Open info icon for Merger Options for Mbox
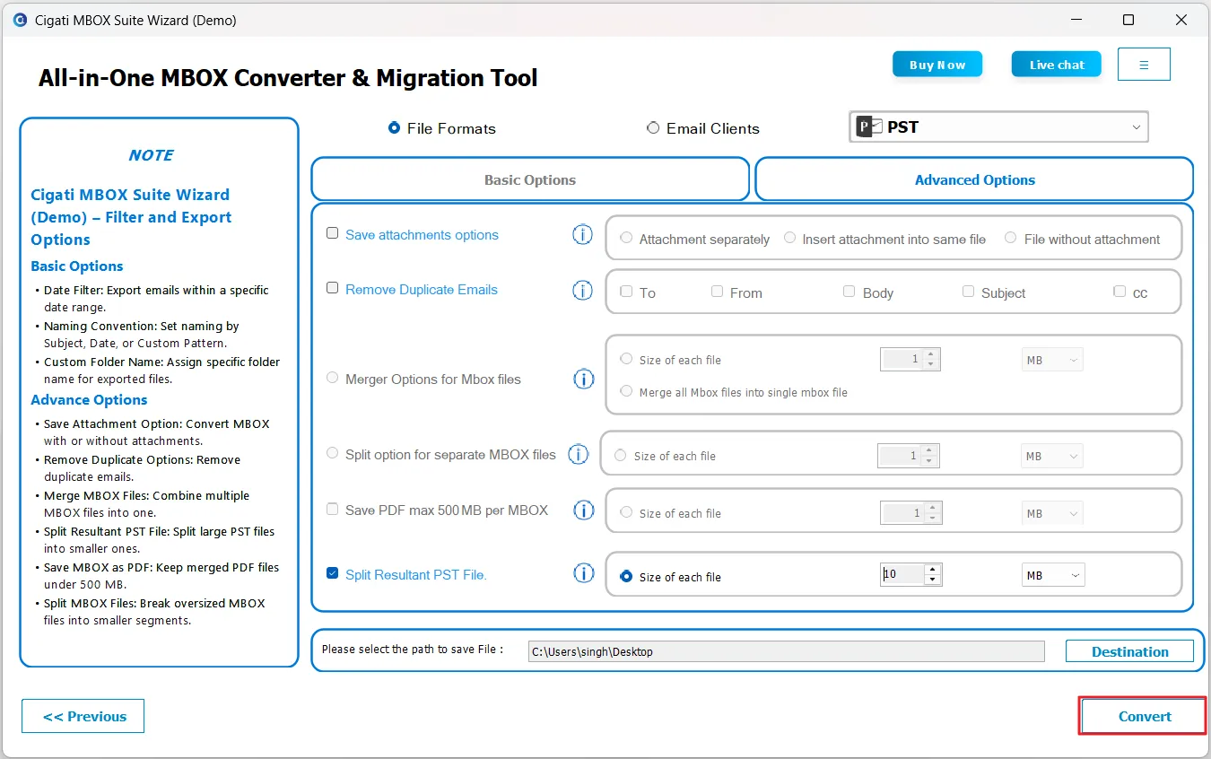Viewport: 1211px width, 759px height. click(583, 379)
